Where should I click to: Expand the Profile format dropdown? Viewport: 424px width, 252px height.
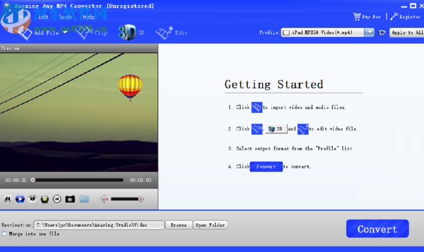[x=369, y=33]
